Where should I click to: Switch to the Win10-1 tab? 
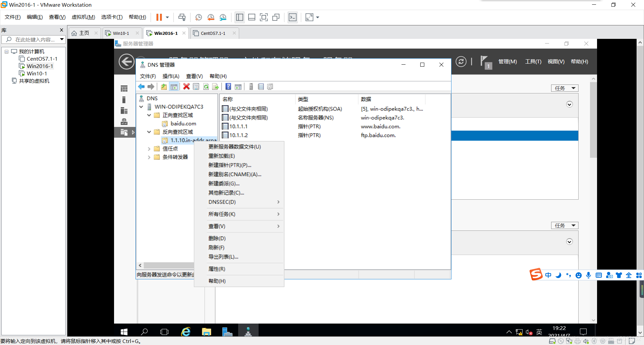click(x=121, y=33)
